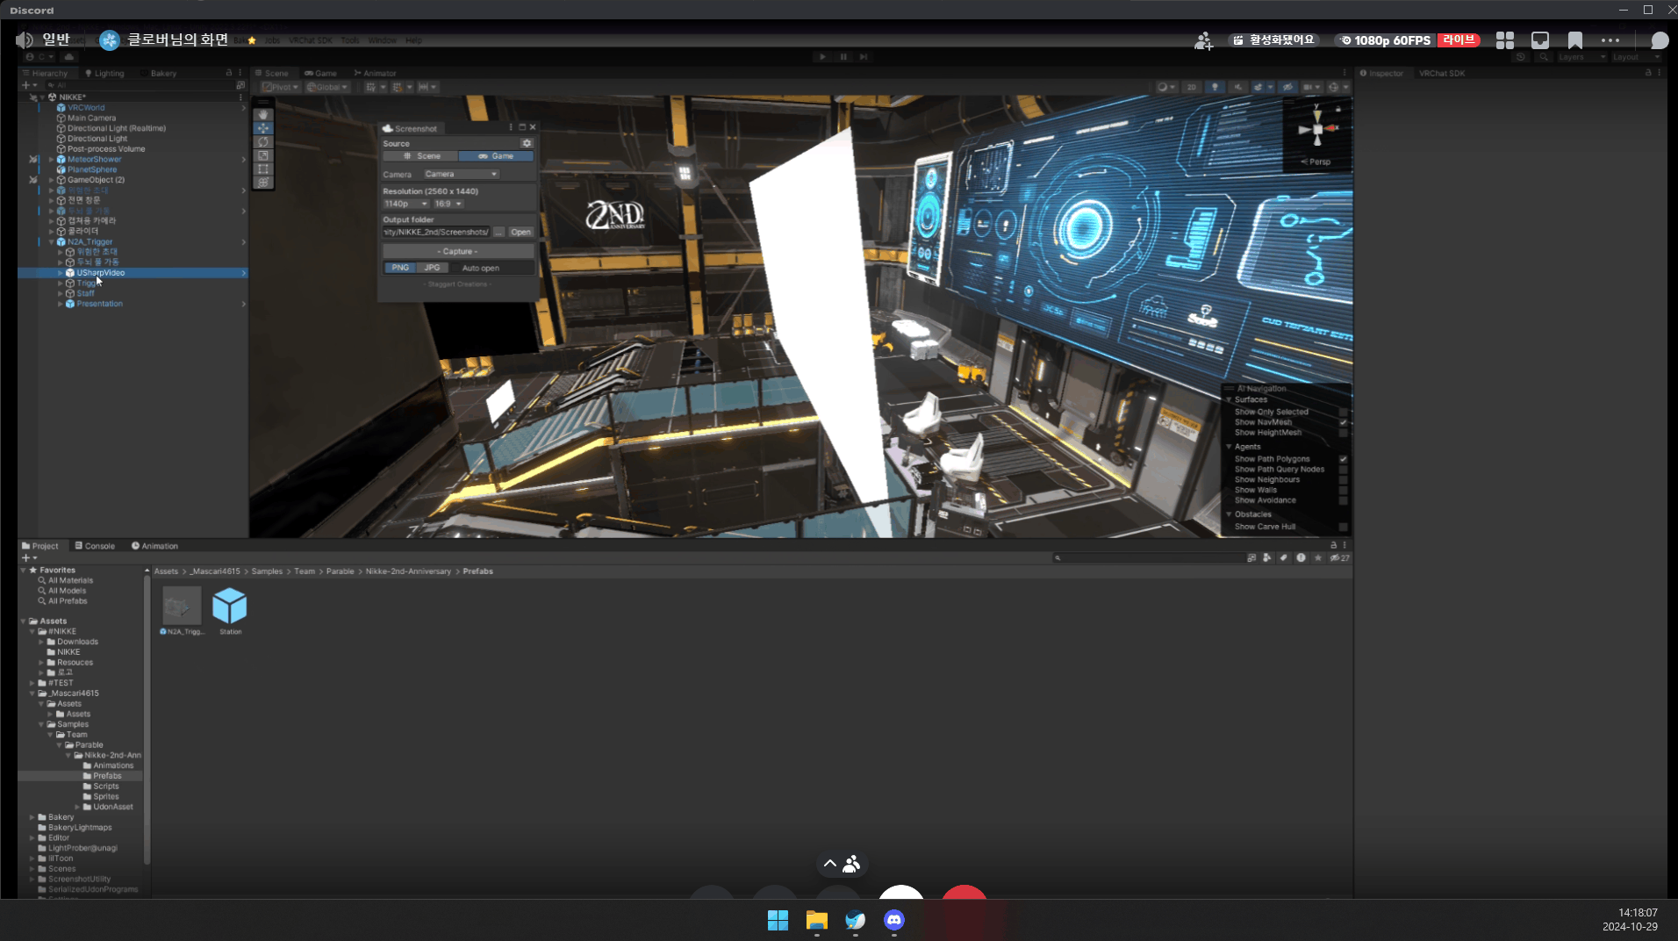Open the Camera dropdown in Screenshot window

tap(461, 174)
